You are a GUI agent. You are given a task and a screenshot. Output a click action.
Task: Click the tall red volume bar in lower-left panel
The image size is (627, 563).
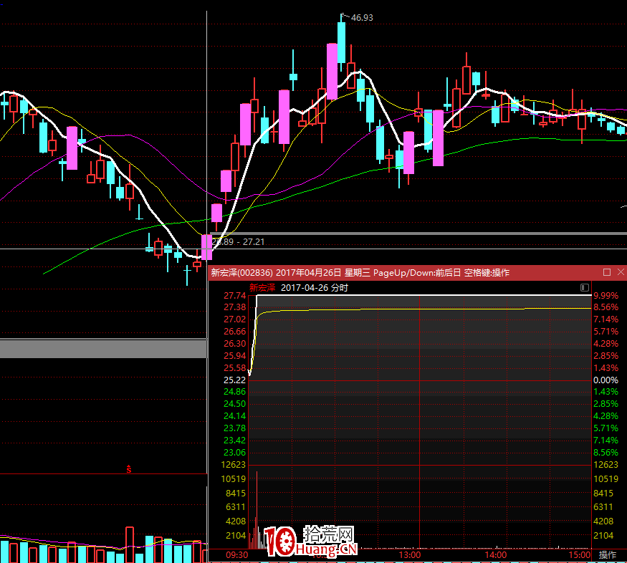(130, 544)
